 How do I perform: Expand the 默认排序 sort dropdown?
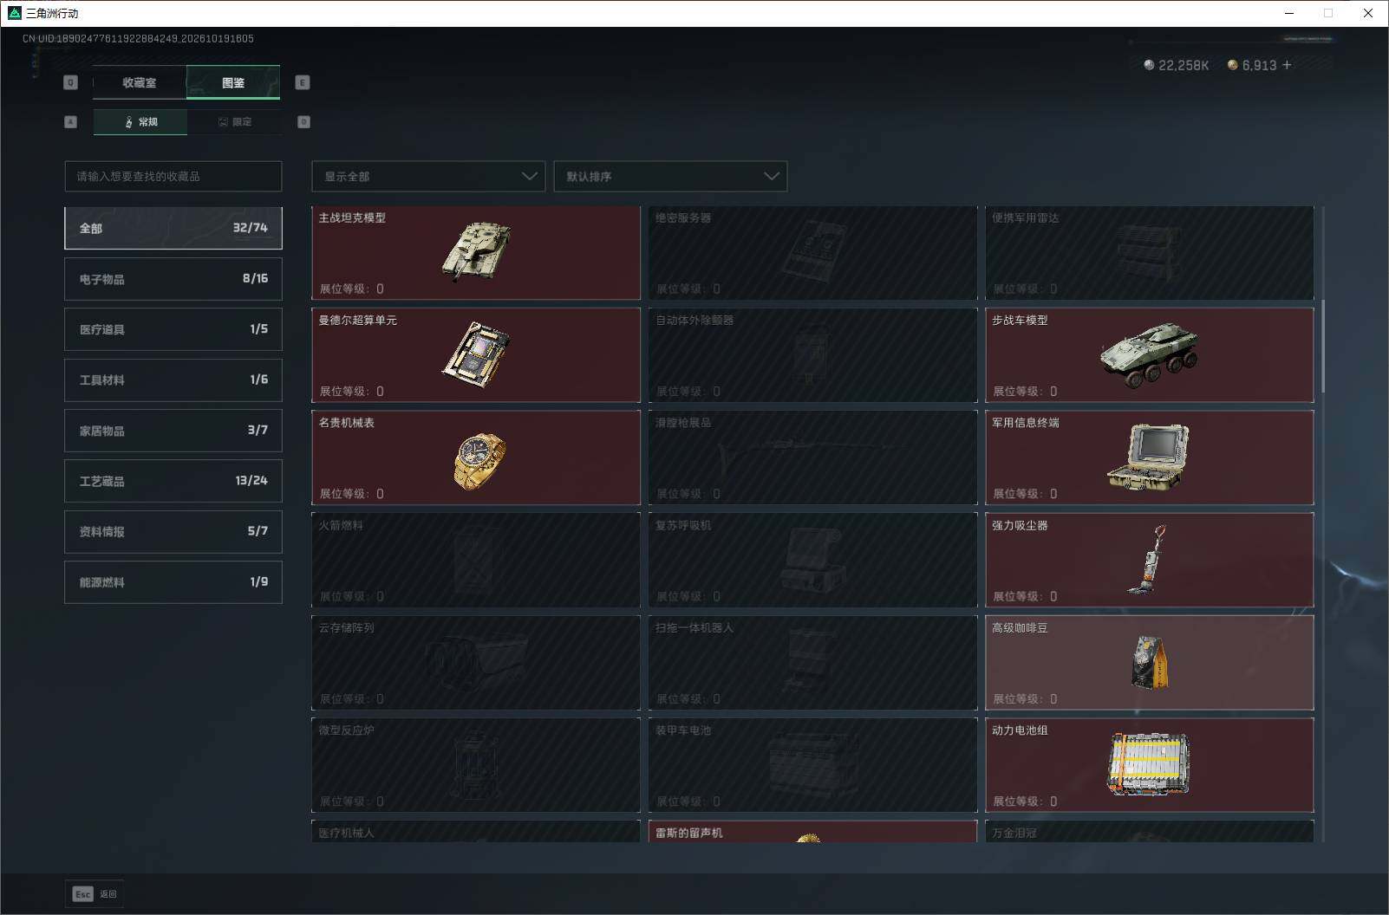[670, 176]
